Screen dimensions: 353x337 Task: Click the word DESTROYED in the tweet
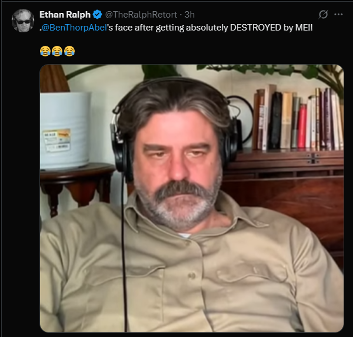[256, 28]
